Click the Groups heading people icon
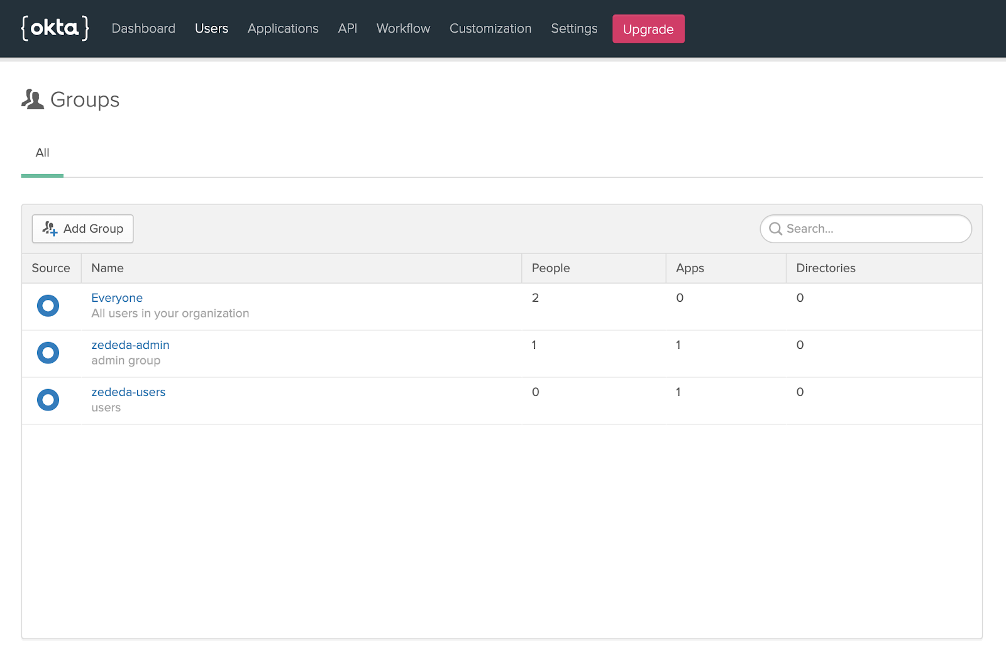This screenshot has height=645, width=1006. (x=33, y=99)
